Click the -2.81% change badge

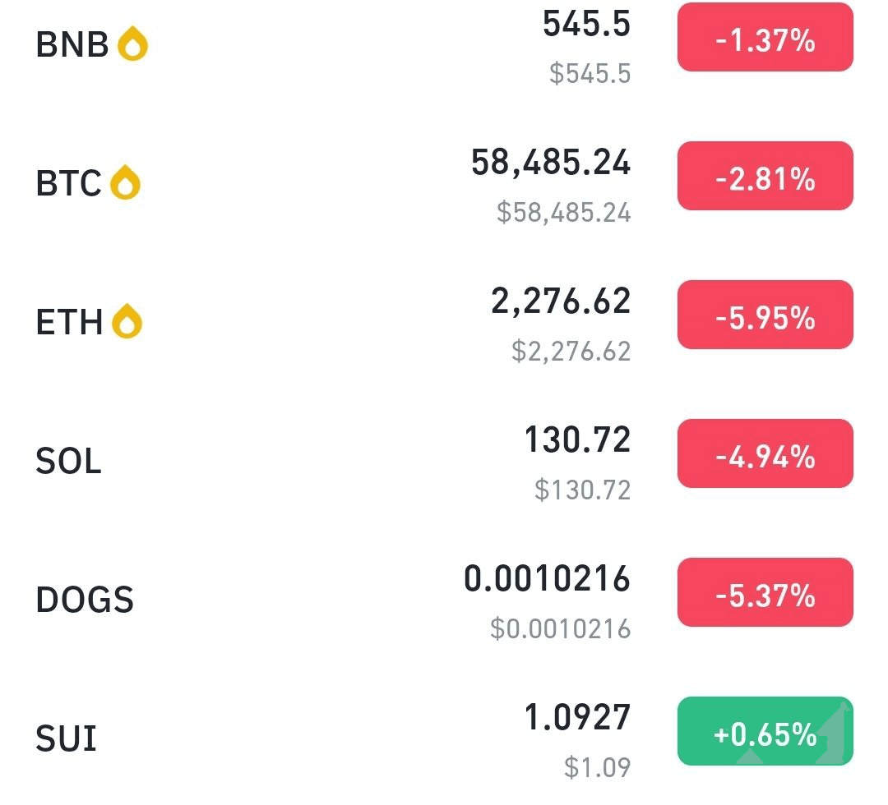click(x=765, y=176)
